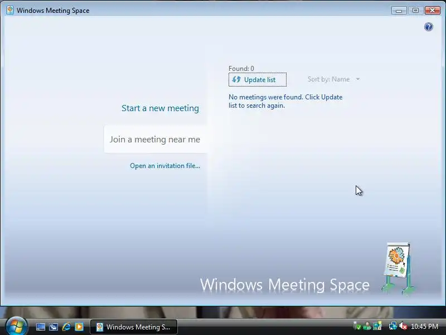Click the muted volume tray icon
The height and width of the screenshot is (335, 446).
point(403,326)
